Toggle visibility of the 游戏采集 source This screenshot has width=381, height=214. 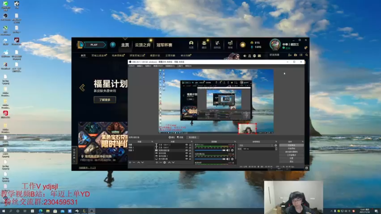coord(187,153)
